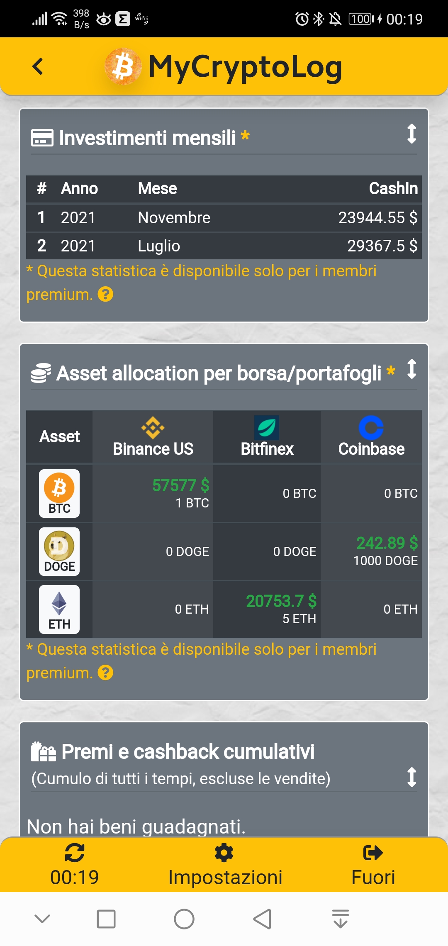Image resolution: width=448 pixels, height=946 pixels.
Task: Open Impostazioni gear icon
Action: click(224, 853)
